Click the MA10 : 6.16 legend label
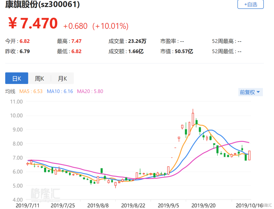The image size is (274, 209). 60,91
